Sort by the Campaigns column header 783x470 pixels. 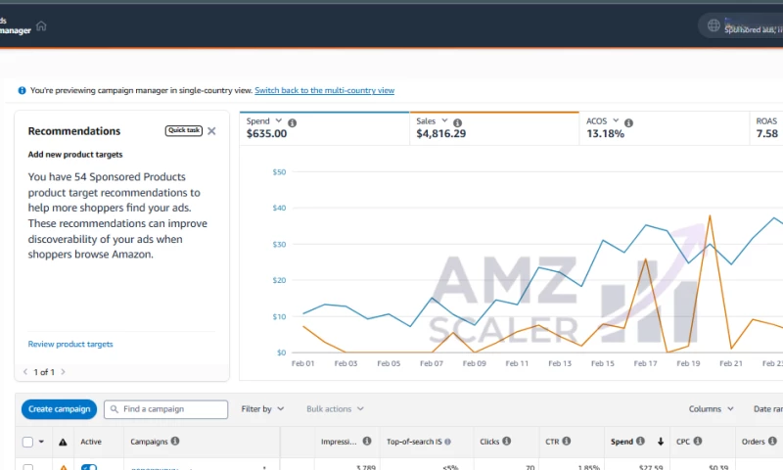149,442
